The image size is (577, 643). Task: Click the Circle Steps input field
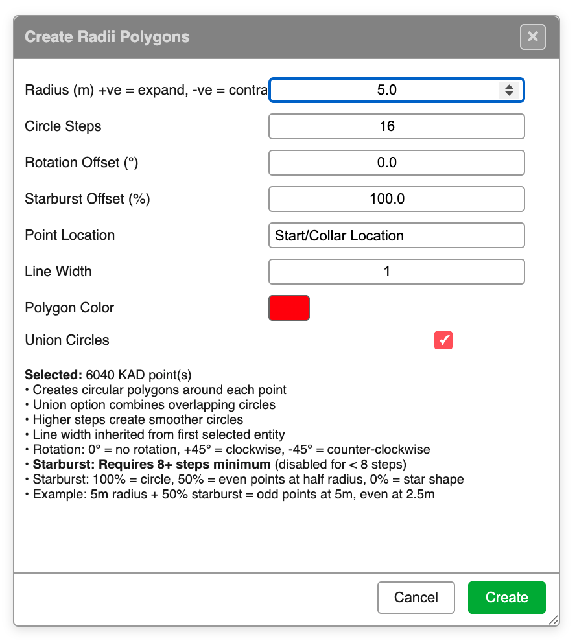[x=396, y=126]
